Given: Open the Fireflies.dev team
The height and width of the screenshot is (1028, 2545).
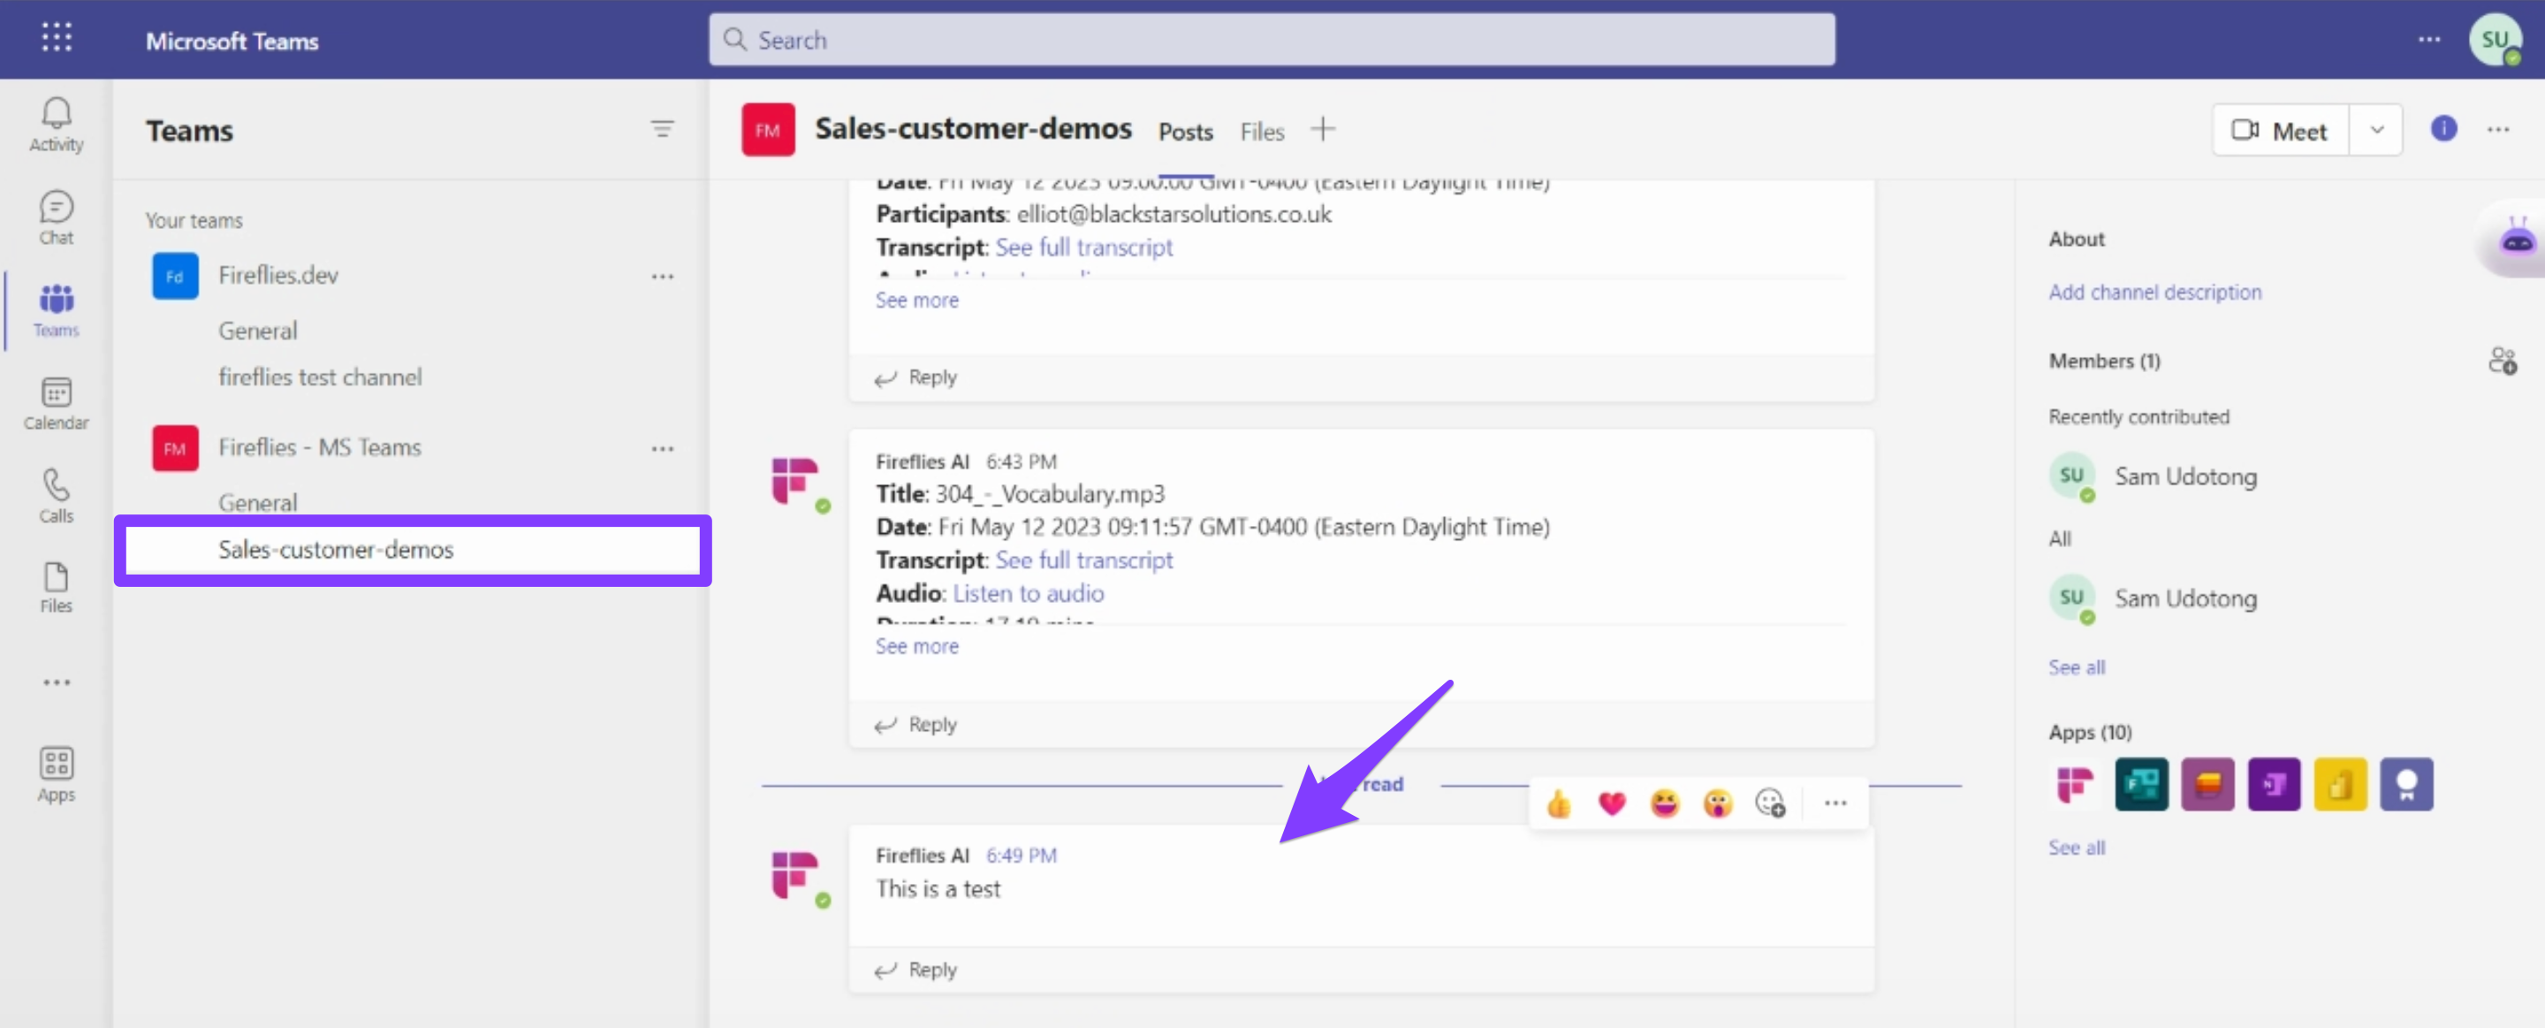Looking at the screenshot, I should (x=277, y=276).
